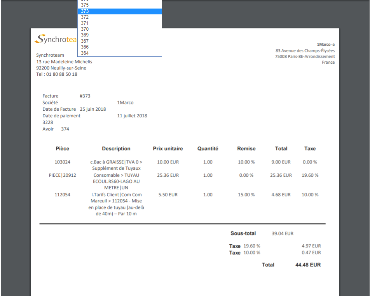Select highlighted invoice 373 in list

[x=120, y=11]
